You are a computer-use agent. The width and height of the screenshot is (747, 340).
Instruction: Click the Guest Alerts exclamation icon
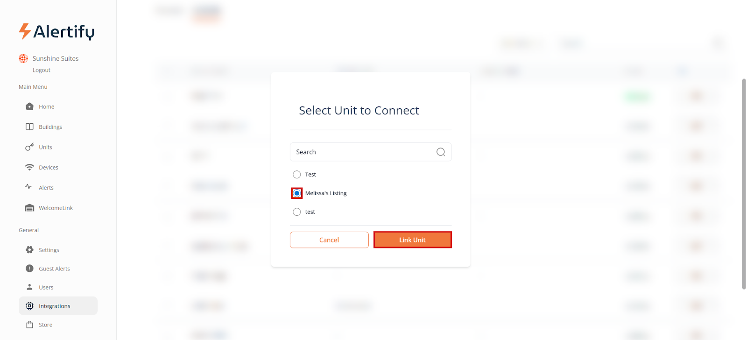29,269
